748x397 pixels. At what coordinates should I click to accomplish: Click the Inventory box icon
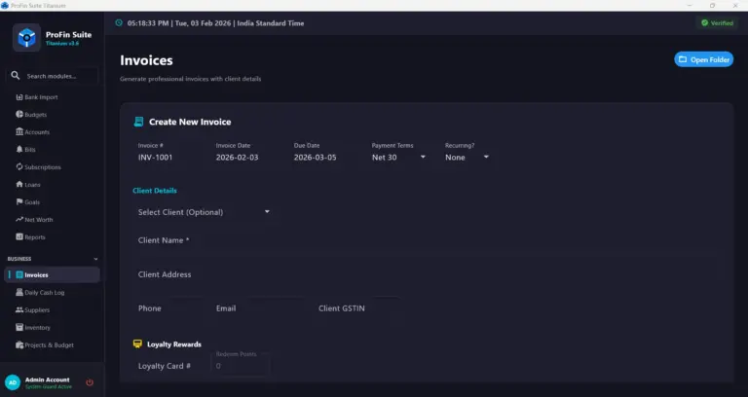tap(19, 327)
